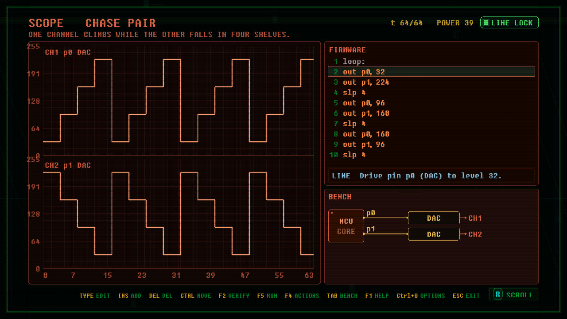Select firmware line 8 'out p0, 160'
The width and height of the screenshot is (567, 319).
coord(431,134)
